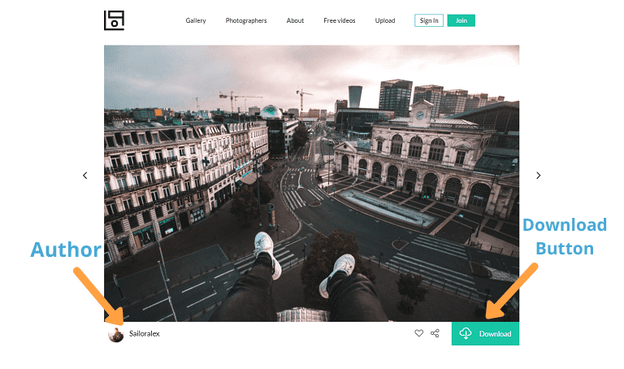Open the author's profile avatar
The height and width of the screenshot is (369, 624).
pyautogui.click(x=116, y=334)
